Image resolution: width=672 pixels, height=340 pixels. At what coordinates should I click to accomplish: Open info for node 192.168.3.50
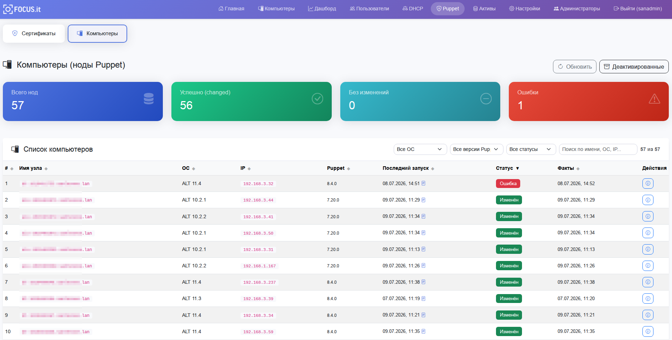coord(648,233)
